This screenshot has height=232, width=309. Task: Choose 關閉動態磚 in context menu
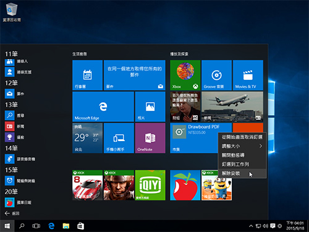click(242, 155)
